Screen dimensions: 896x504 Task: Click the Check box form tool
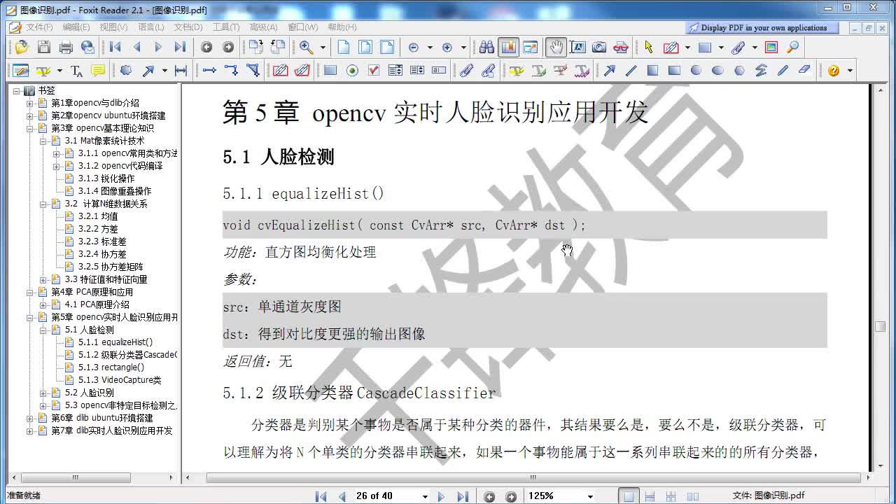[374, 71]
